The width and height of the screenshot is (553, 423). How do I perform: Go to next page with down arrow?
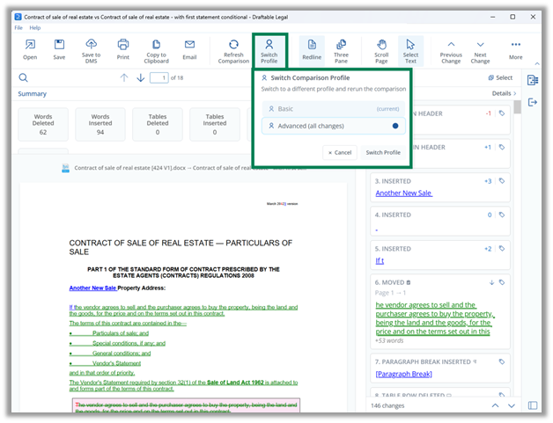click(140, 77)
